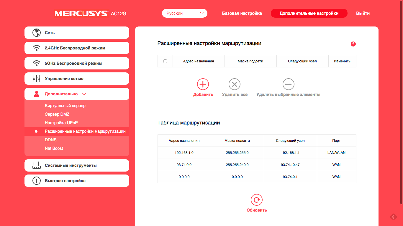
Task: Collapse the Дополнительно section chevron
Action: [84, 94]
